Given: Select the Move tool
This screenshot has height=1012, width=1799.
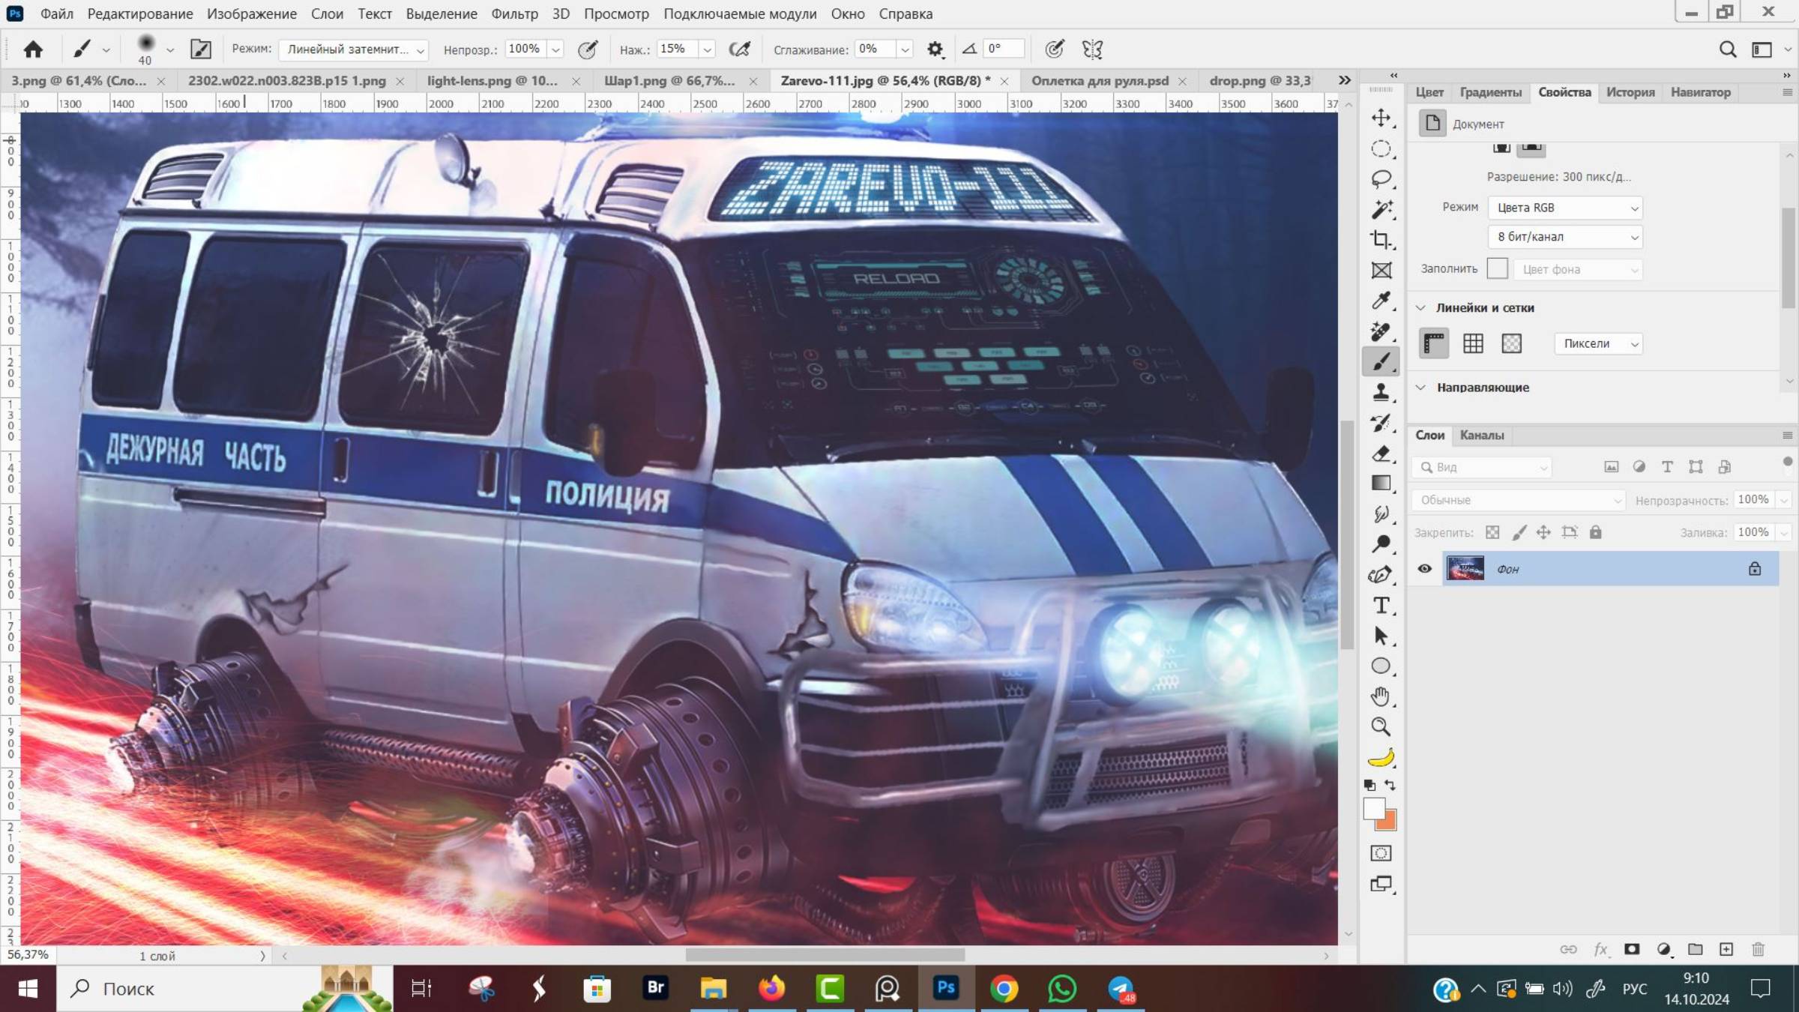Looking at the screenshot, I should pos(1381,118).
